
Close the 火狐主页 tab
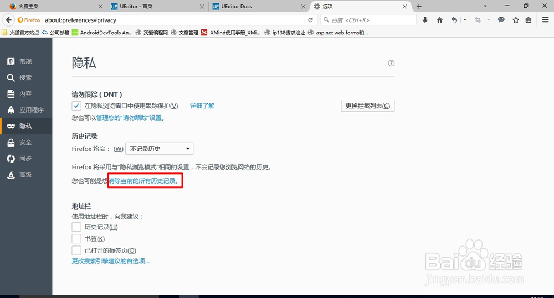tap(100, 6)
